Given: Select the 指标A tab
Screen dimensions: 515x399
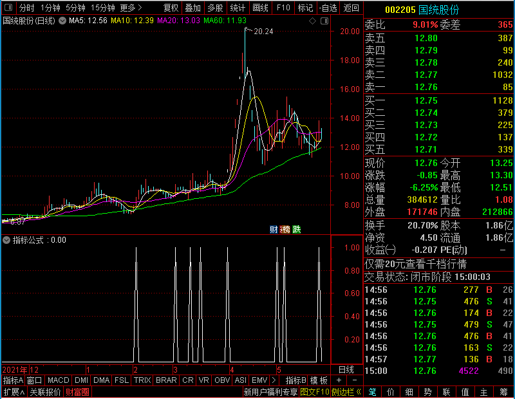Looking at the screenshot, I should [13, 380].
